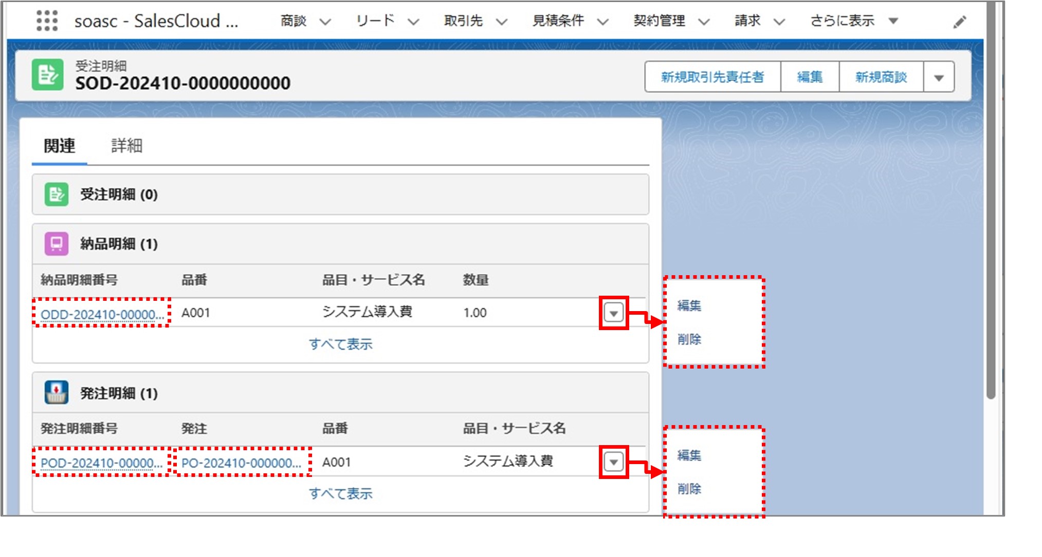1042x557 pixels.
Task: Open the 商談 navigation tab
Action: click(x=294, y=21)
